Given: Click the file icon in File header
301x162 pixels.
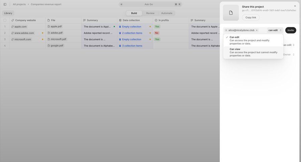Looking at the screenshot, I should tap(48, 20).
